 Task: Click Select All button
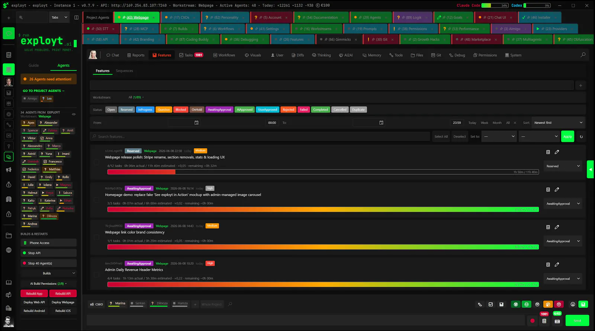pyautogui.click(x=441, y=137)
